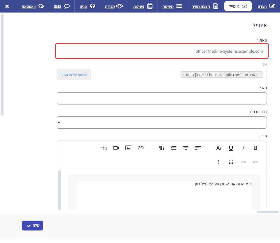Open the וואטסאפ tab
280x243 pixels.
click(33, 6)
